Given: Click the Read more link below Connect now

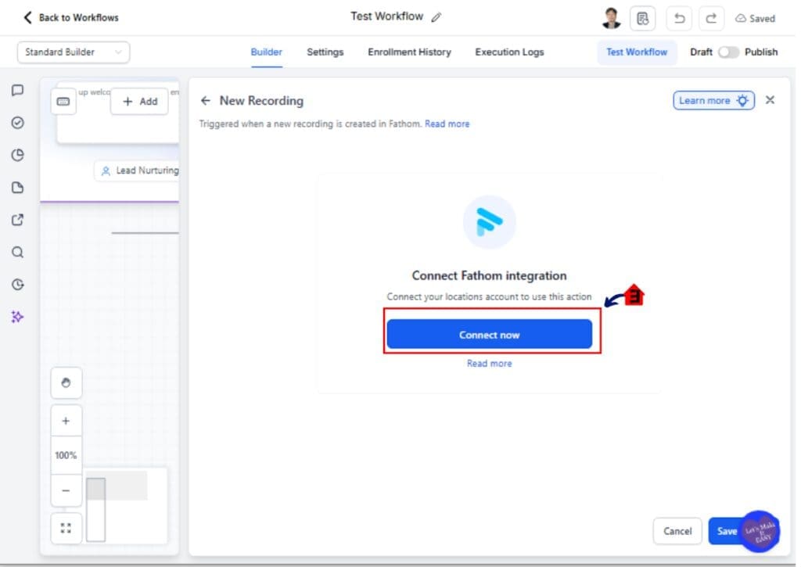Looking at the screenshot, I should (x=489, y=363).
